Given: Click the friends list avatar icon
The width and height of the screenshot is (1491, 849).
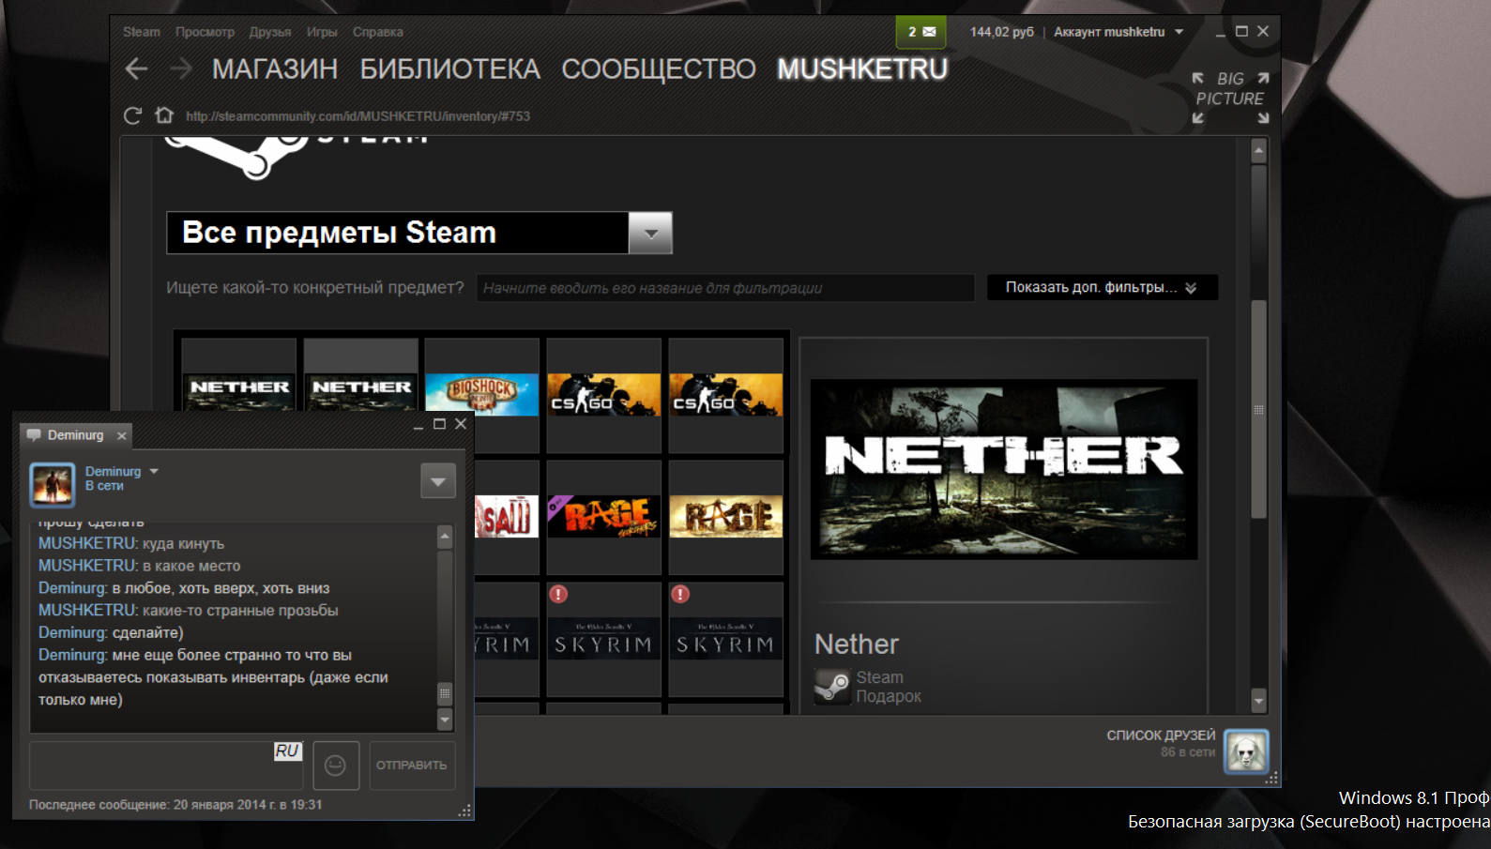Looking at the screenshot, I should pos(1246,751).
